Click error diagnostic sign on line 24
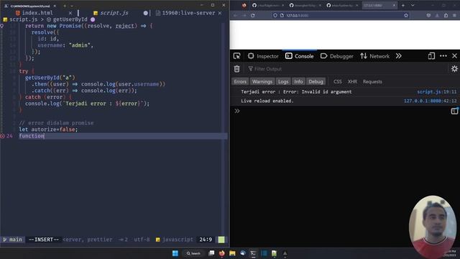460x259 pixels. [2, 136]
